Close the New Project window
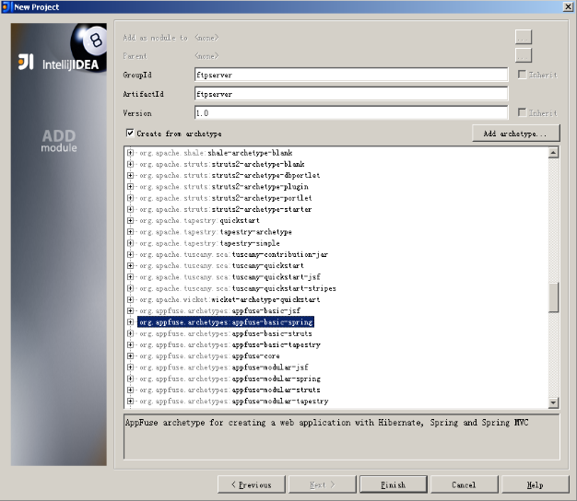 click(x=568, y=6)
